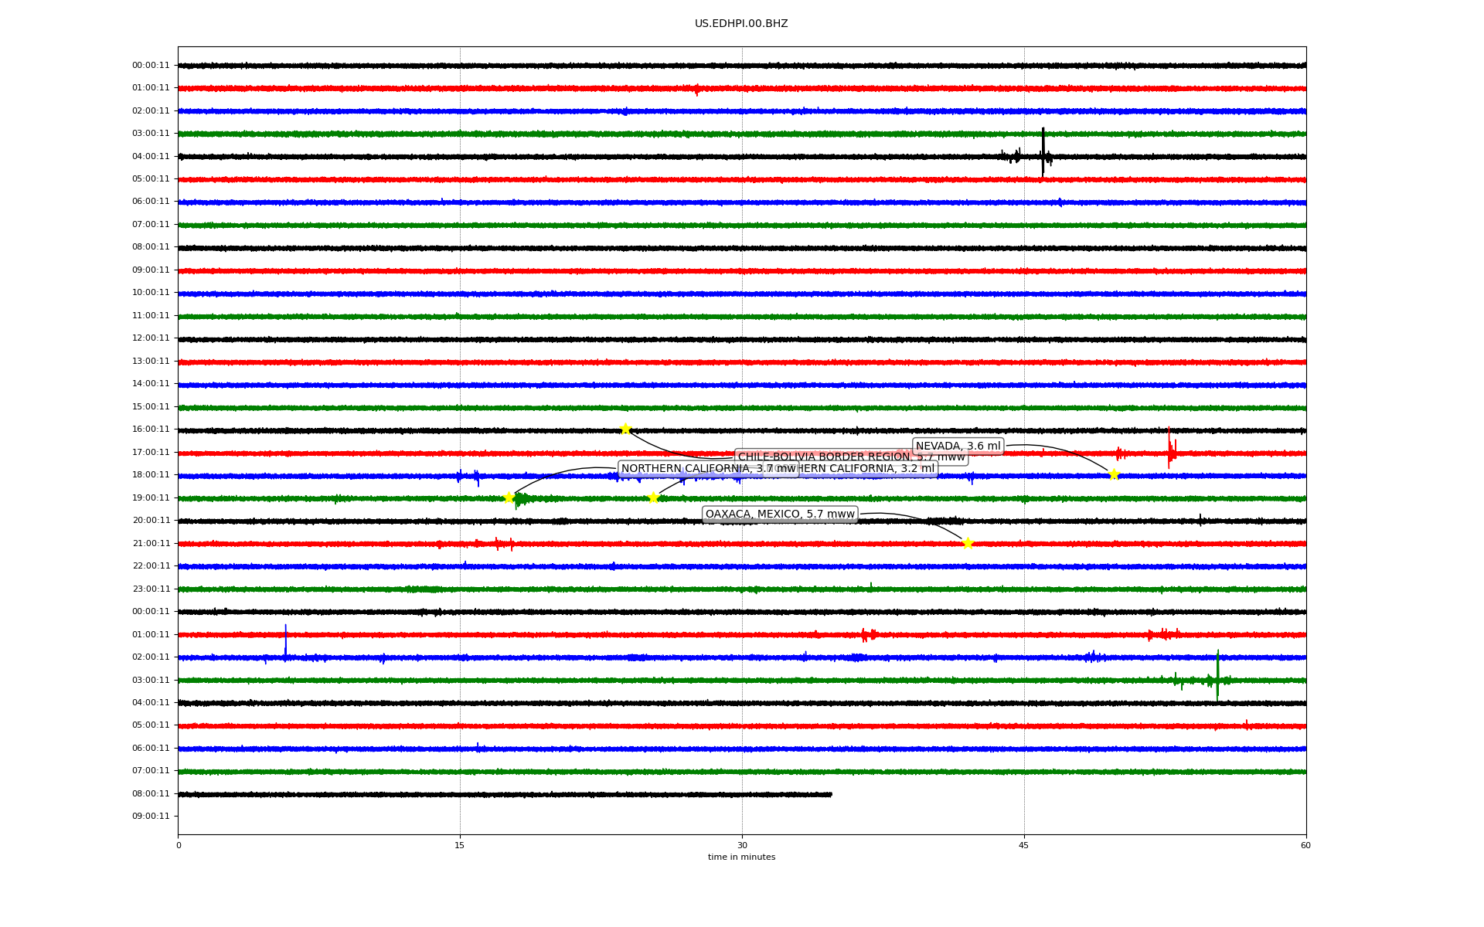Click the Nevada 3.6 ml star marker
Screen dimensions: 1484x927
click(x=1114, y=474)
